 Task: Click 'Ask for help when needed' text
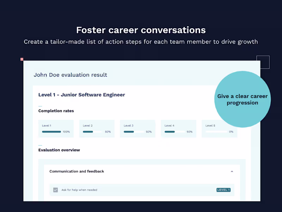[x=79, y=190]
